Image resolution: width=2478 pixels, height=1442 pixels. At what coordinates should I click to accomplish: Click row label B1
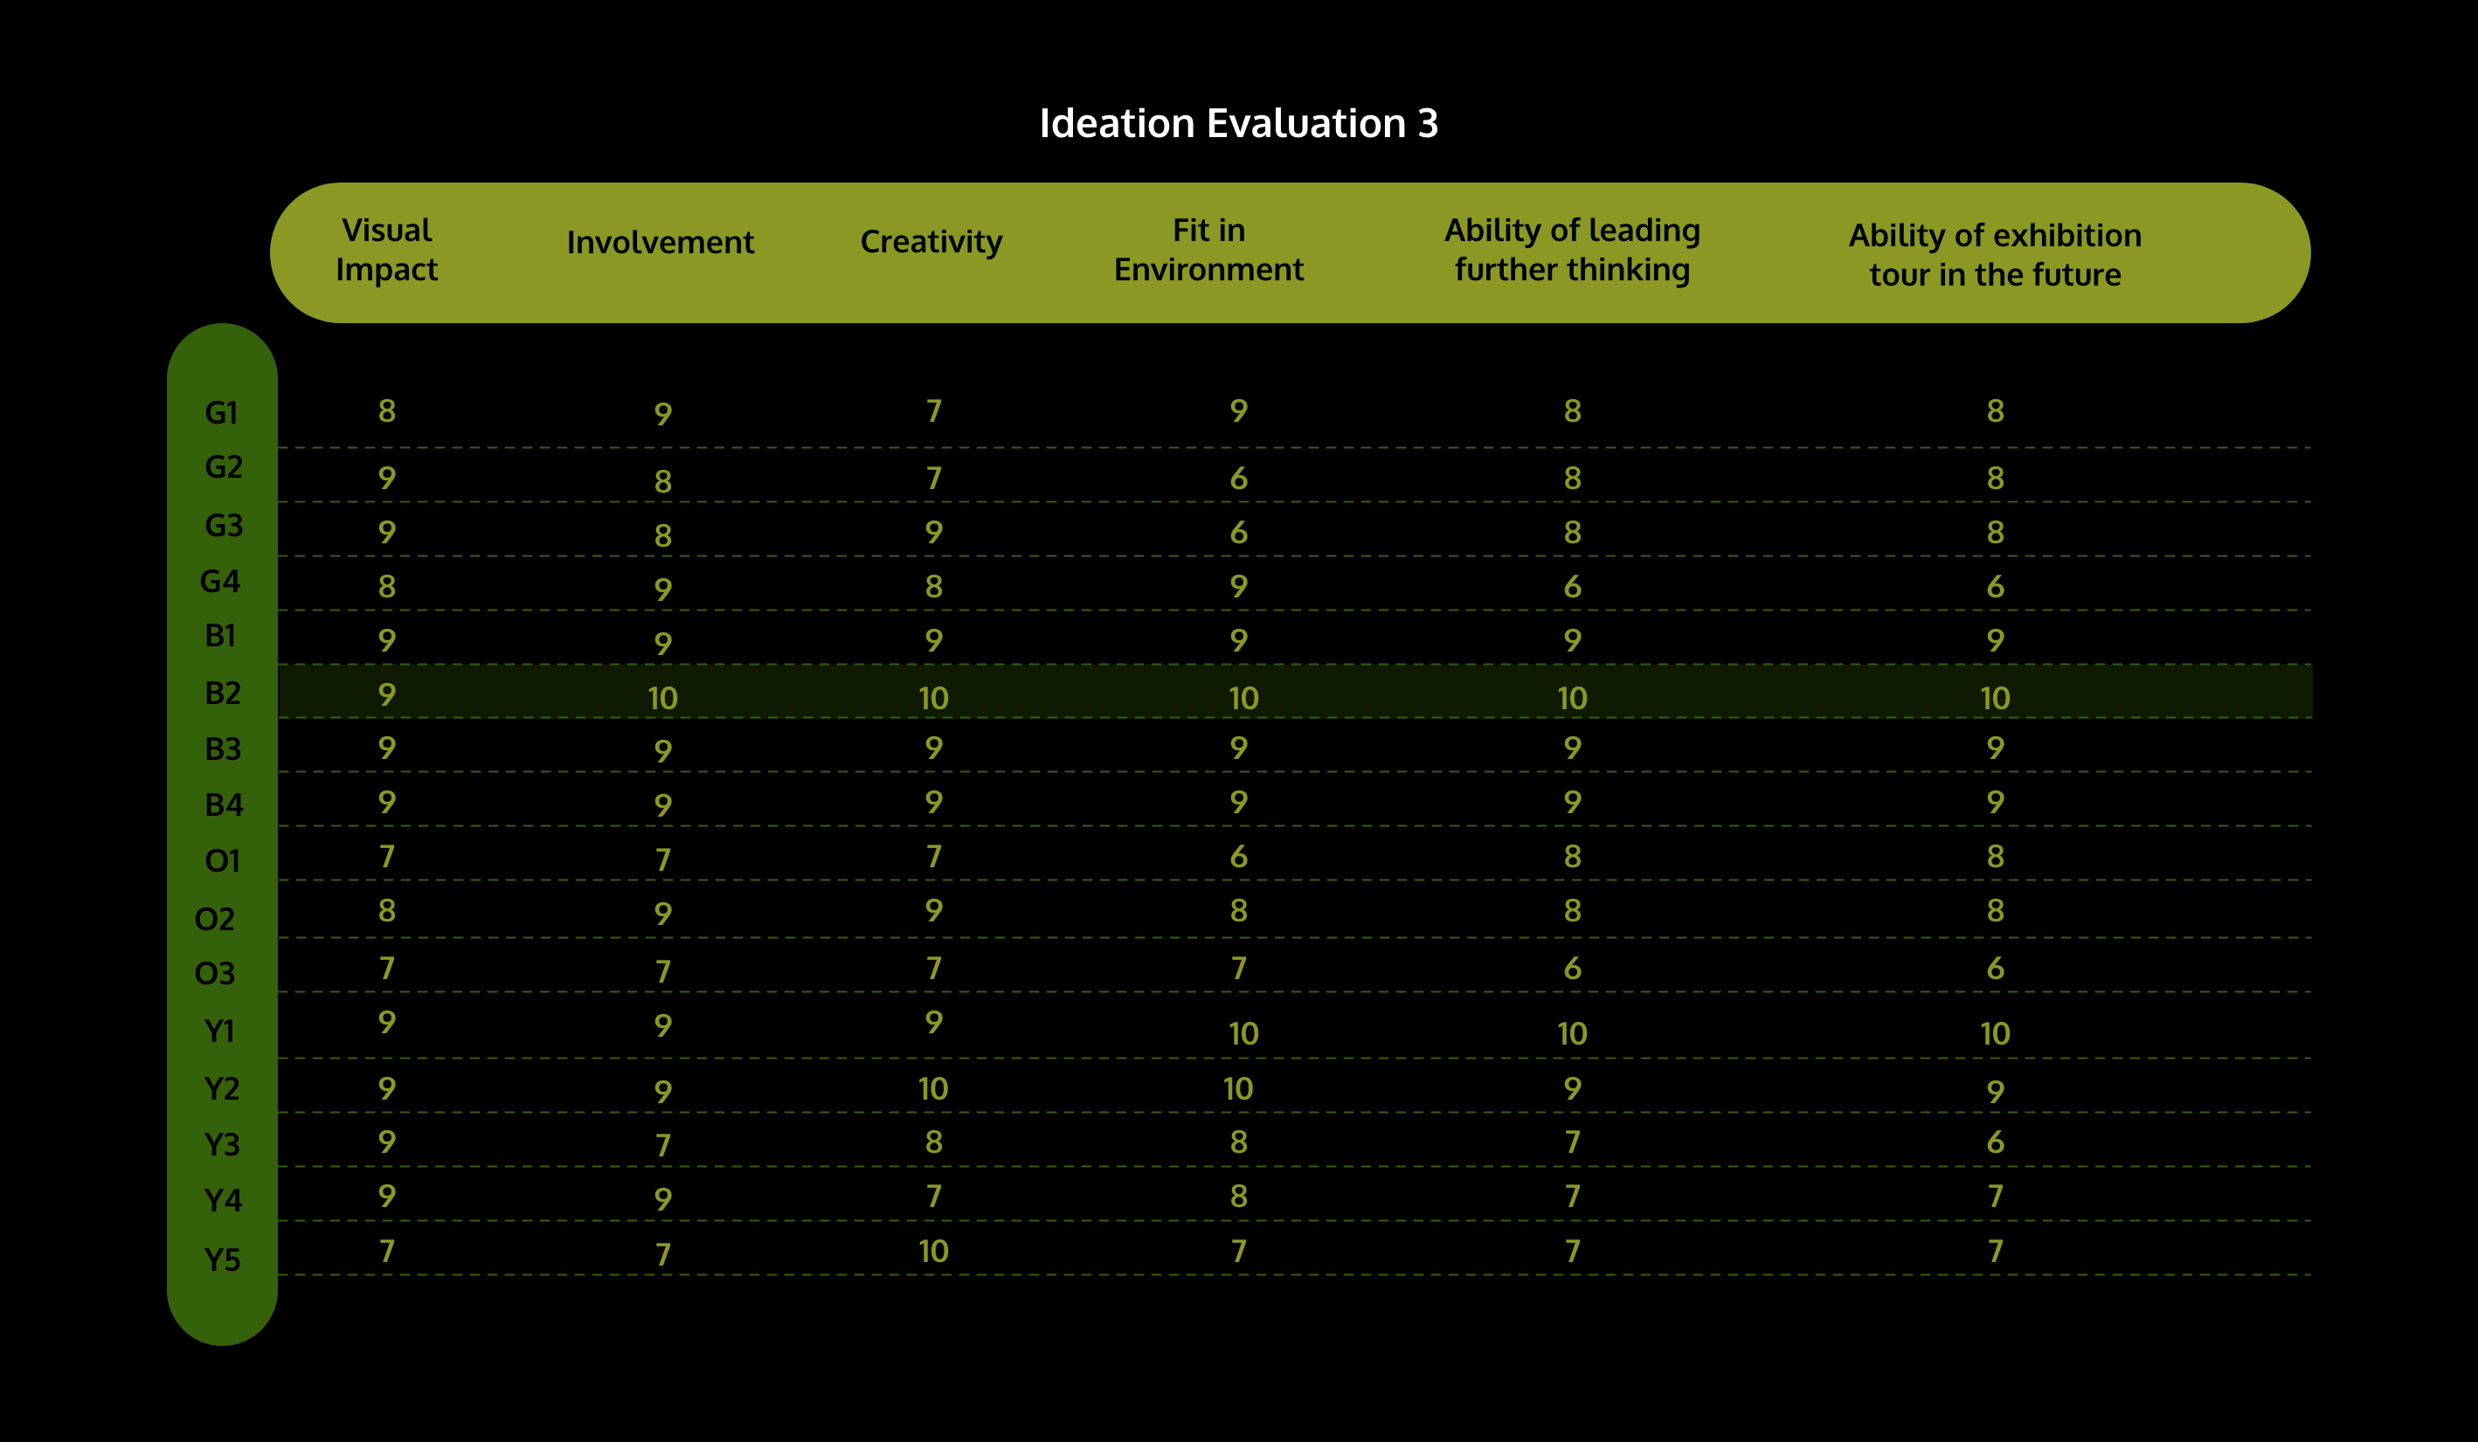point(220,635)
